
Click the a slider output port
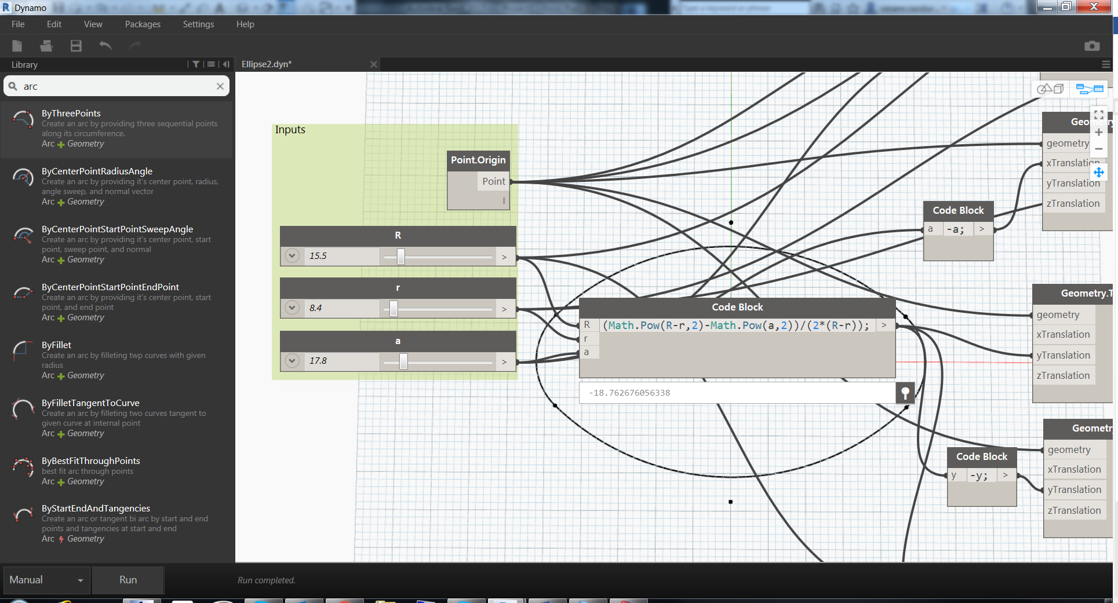click(504, 361)
